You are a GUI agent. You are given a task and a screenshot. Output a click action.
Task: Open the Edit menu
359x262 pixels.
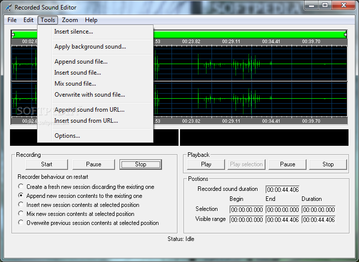pyautogui.click(x=28, y=20)
